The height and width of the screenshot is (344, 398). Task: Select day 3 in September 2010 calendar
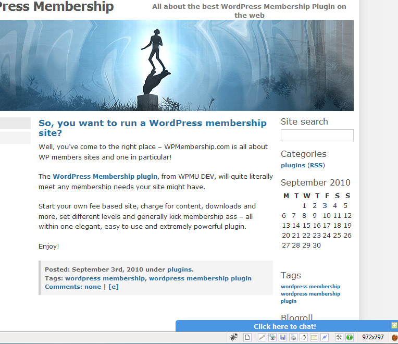click(x=325, y=206)
